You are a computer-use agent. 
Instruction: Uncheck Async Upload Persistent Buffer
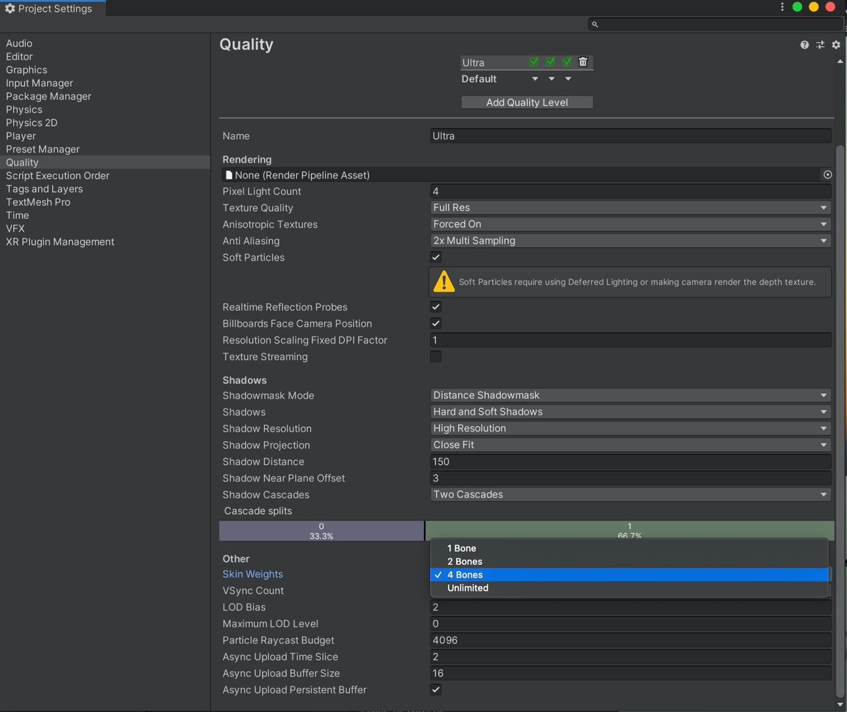(435, 689)
